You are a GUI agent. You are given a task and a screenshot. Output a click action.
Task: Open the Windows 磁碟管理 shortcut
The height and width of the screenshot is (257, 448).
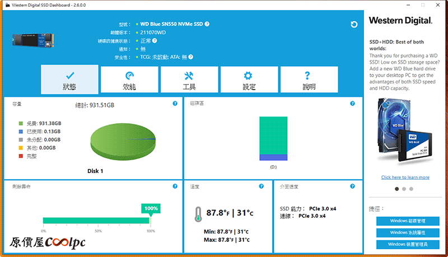408,221
